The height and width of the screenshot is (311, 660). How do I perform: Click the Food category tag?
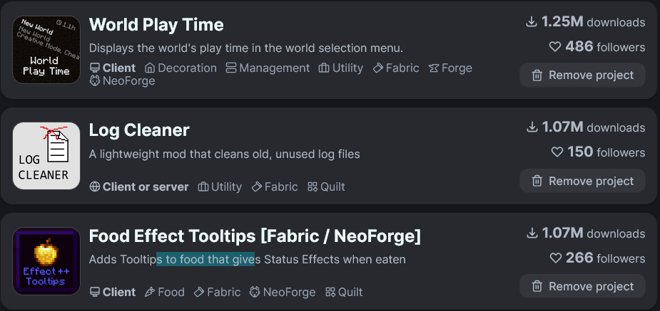pos(164,292)
